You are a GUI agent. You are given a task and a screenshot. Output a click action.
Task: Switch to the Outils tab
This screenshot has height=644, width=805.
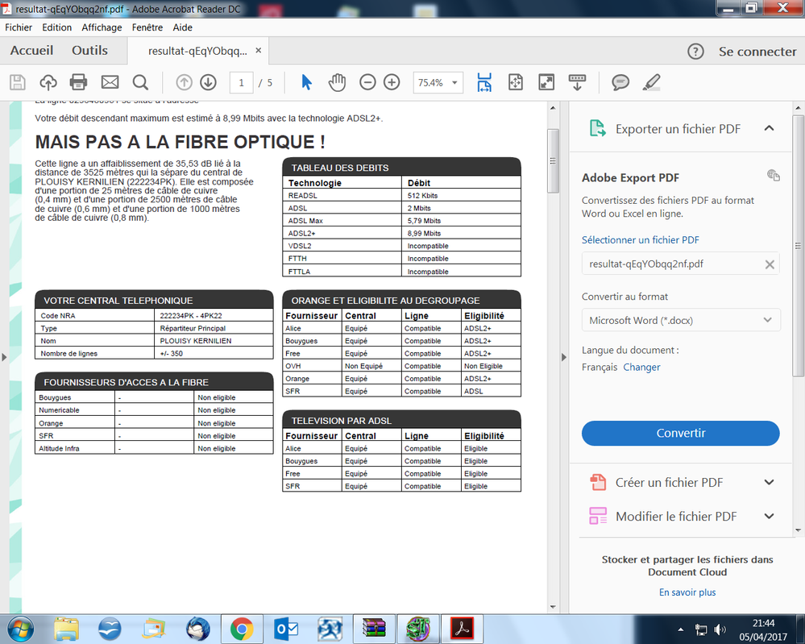89,51
